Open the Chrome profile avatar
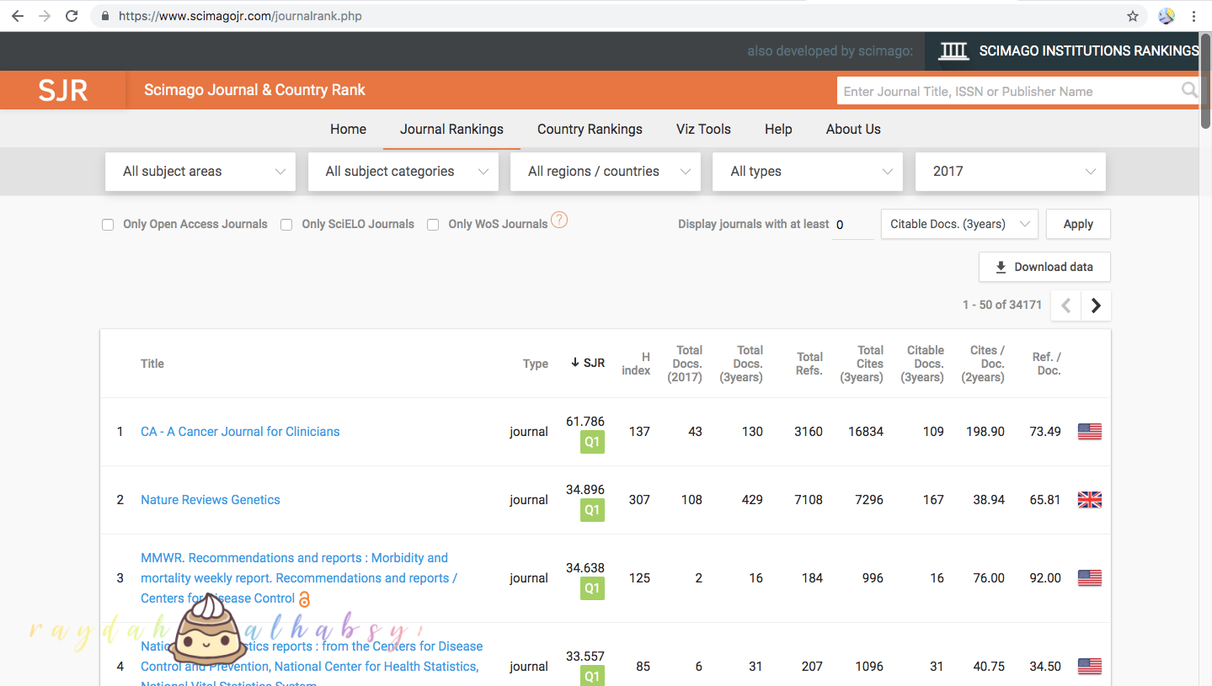The image size is (1212, 686). (1167, 16)
